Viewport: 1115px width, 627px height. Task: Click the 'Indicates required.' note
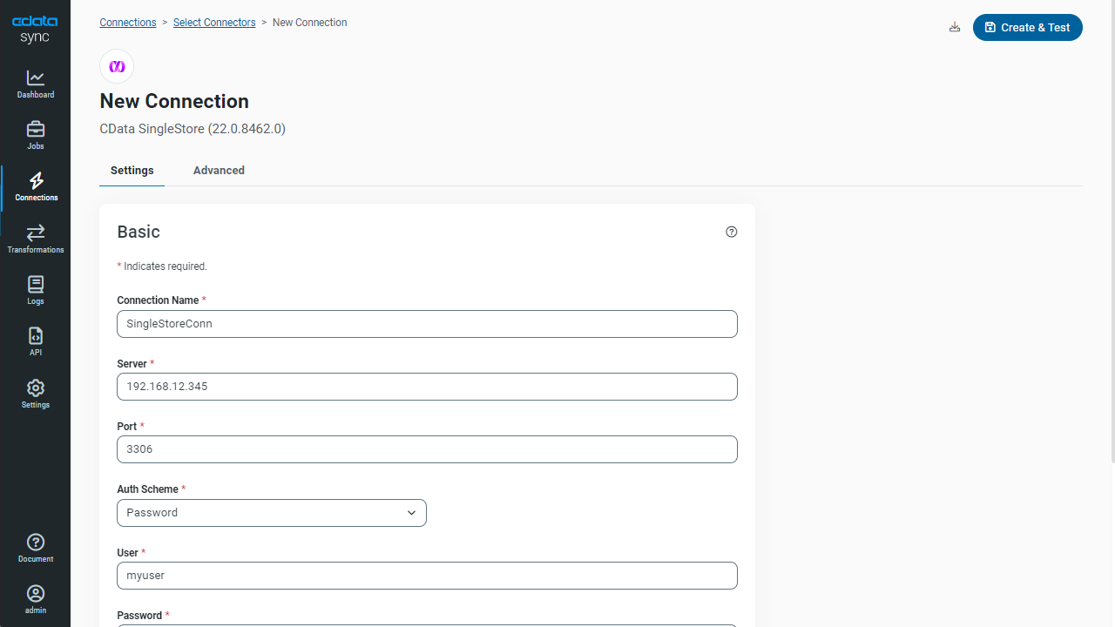tap(166, 266)
